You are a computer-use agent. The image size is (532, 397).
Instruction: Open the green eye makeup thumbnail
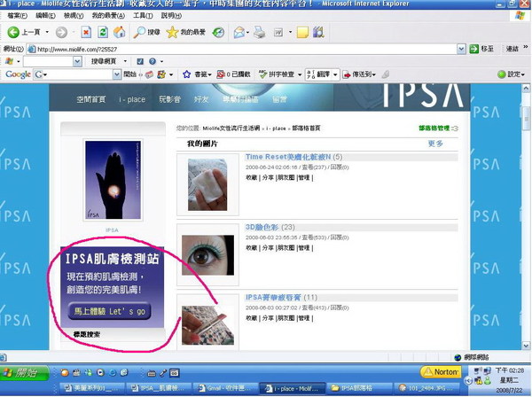(x=207, y=255)
